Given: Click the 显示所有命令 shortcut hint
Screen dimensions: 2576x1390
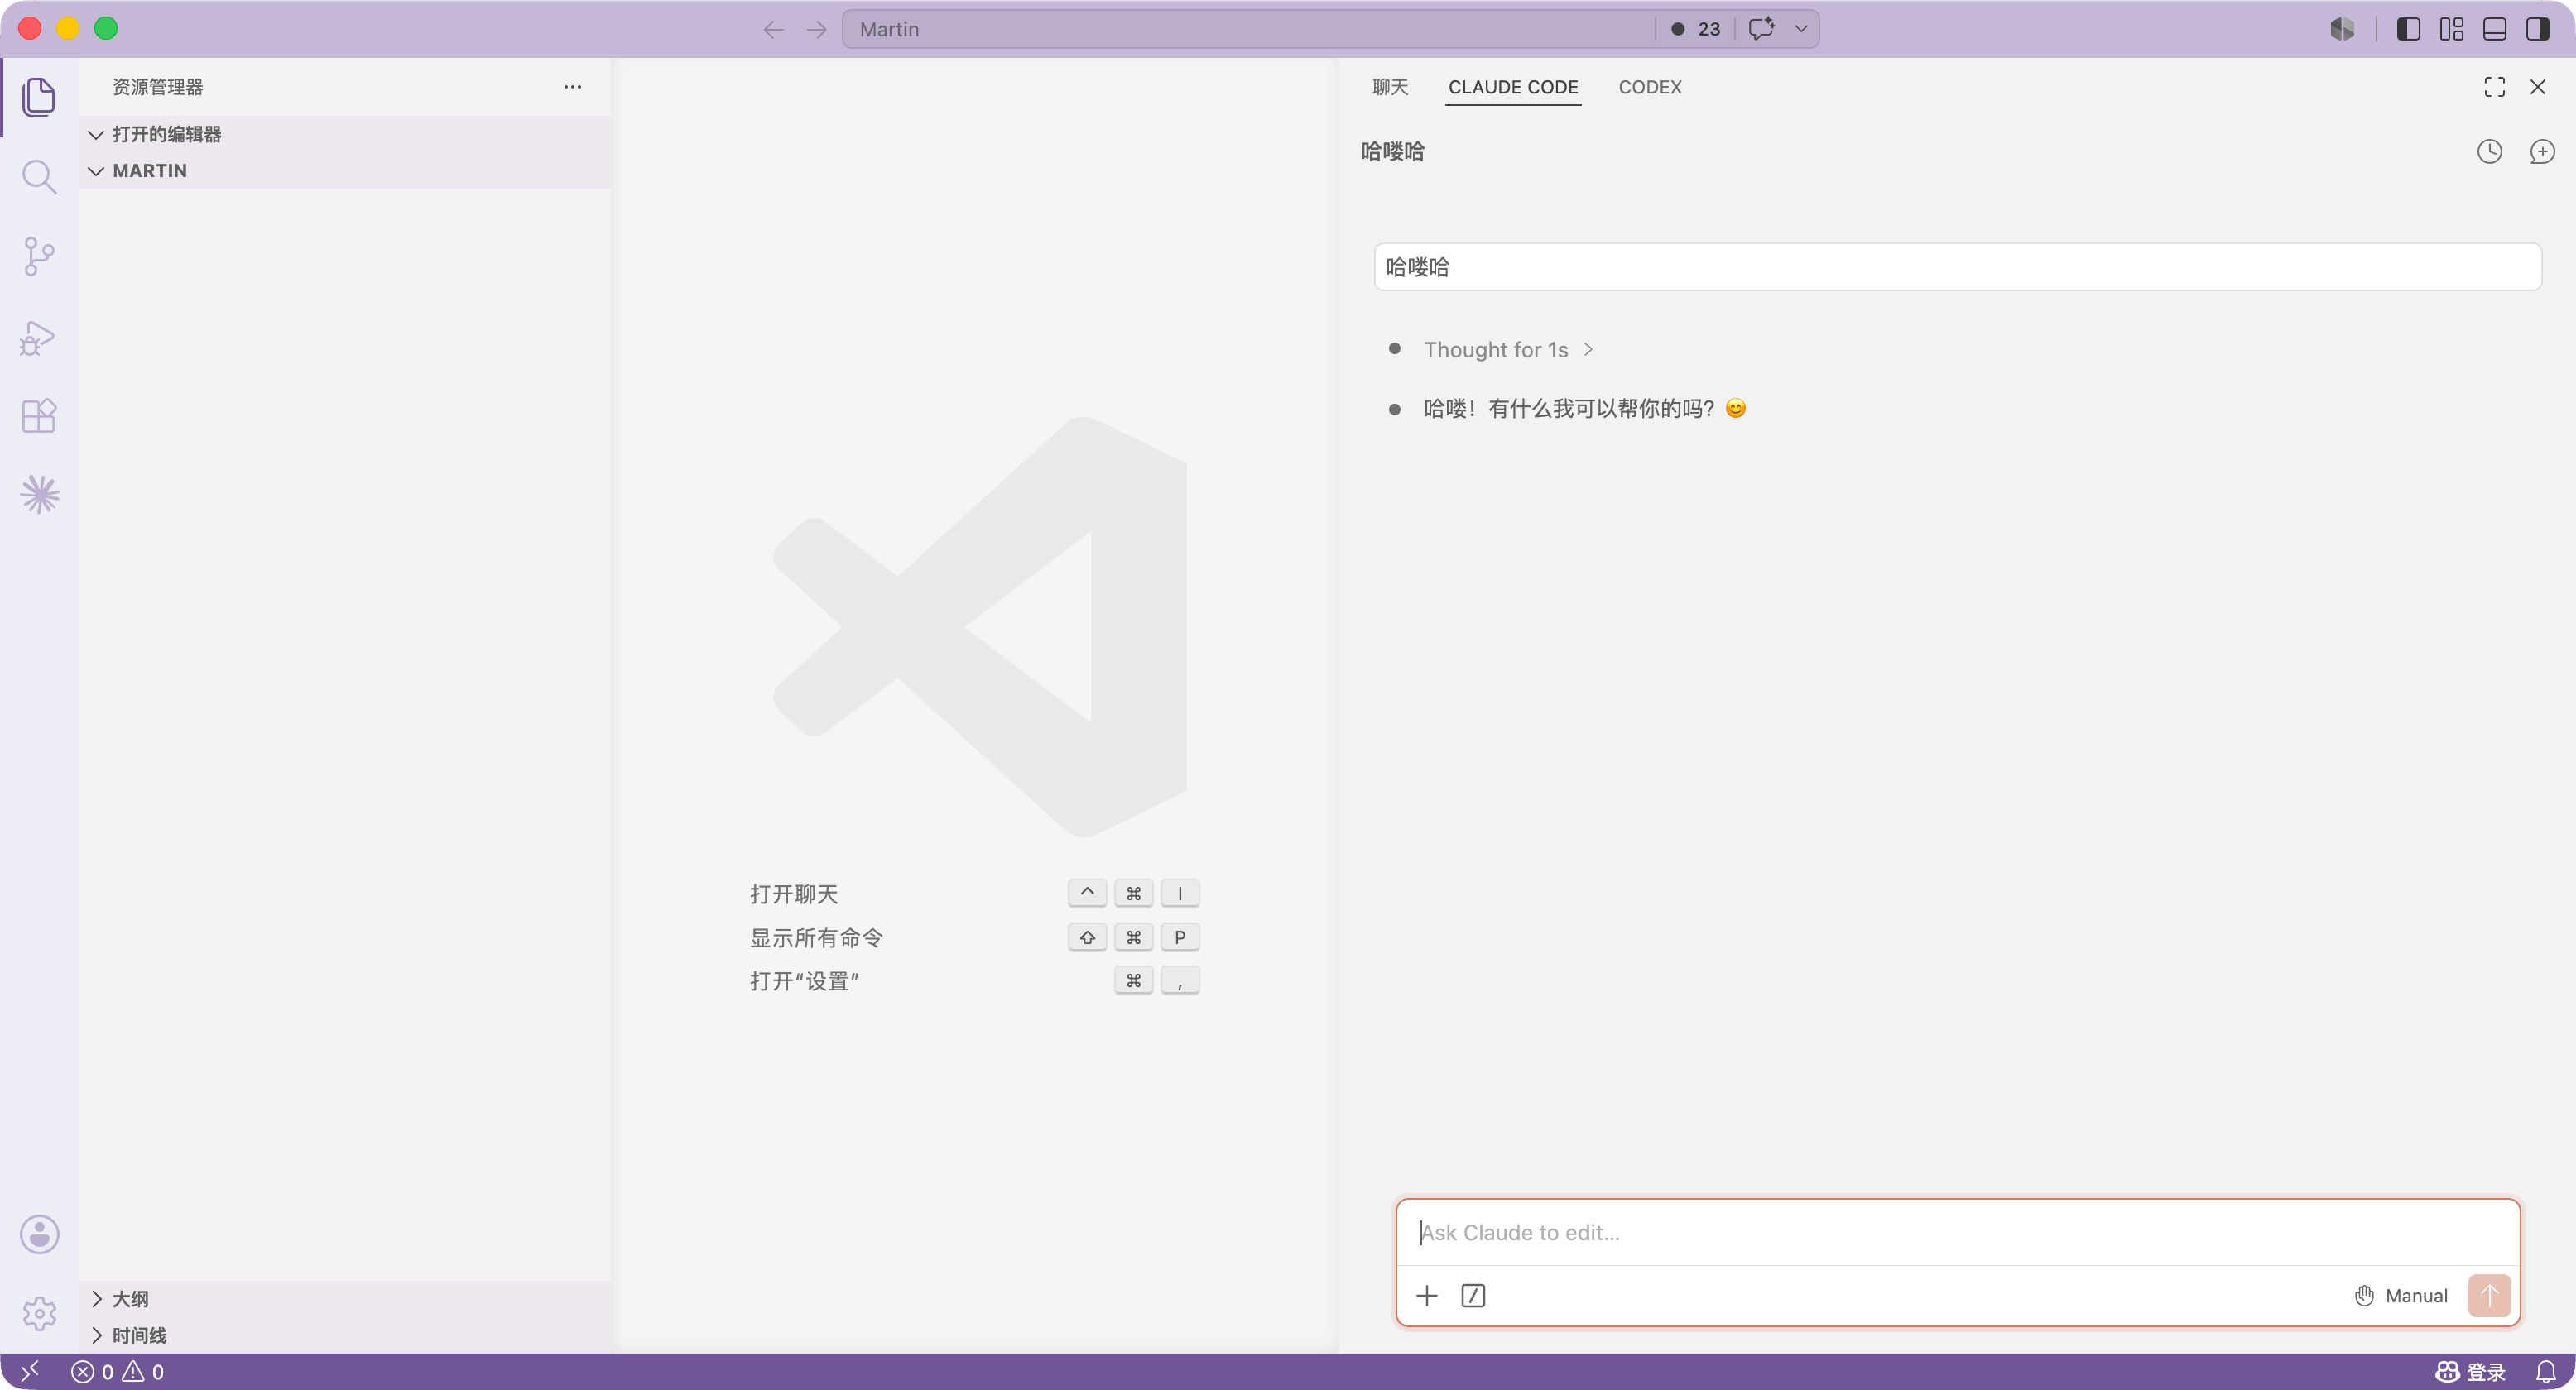Looking at the screenshot, I should 816,937.
